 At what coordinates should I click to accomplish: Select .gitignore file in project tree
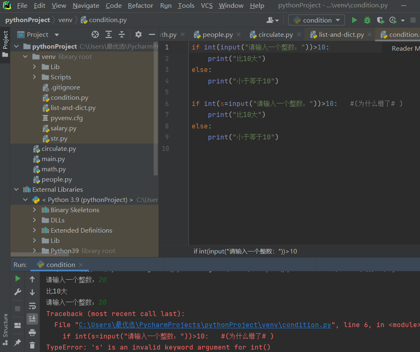[65, 87]
